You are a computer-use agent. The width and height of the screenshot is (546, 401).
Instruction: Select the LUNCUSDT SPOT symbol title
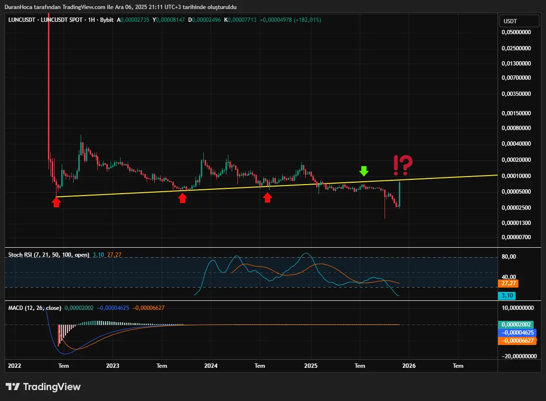point(62,20)
